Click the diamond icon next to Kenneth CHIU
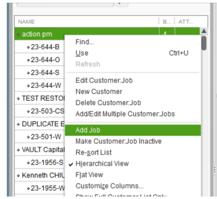 (18, 176)
